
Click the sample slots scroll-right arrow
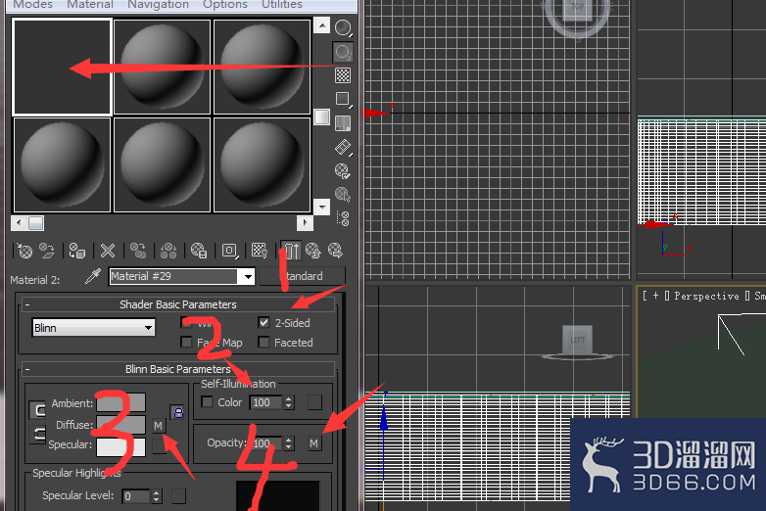pos(306,223)
